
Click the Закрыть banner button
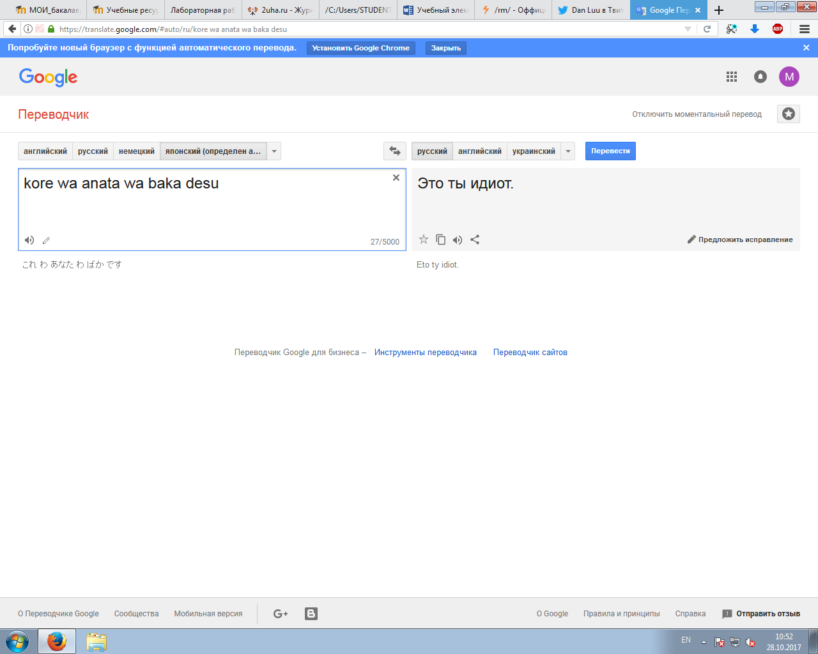coord(446,48)
